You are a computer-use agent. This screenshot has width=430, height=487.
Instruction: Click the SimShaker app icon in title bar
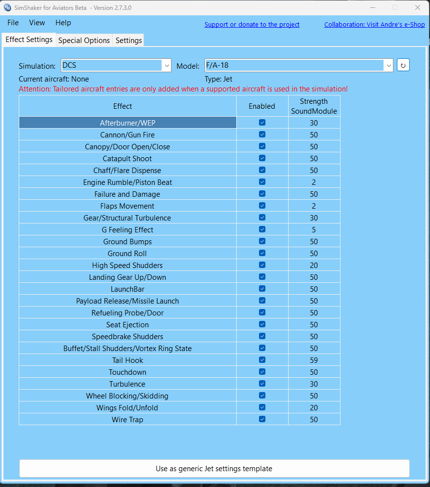[x=7, y=7]
